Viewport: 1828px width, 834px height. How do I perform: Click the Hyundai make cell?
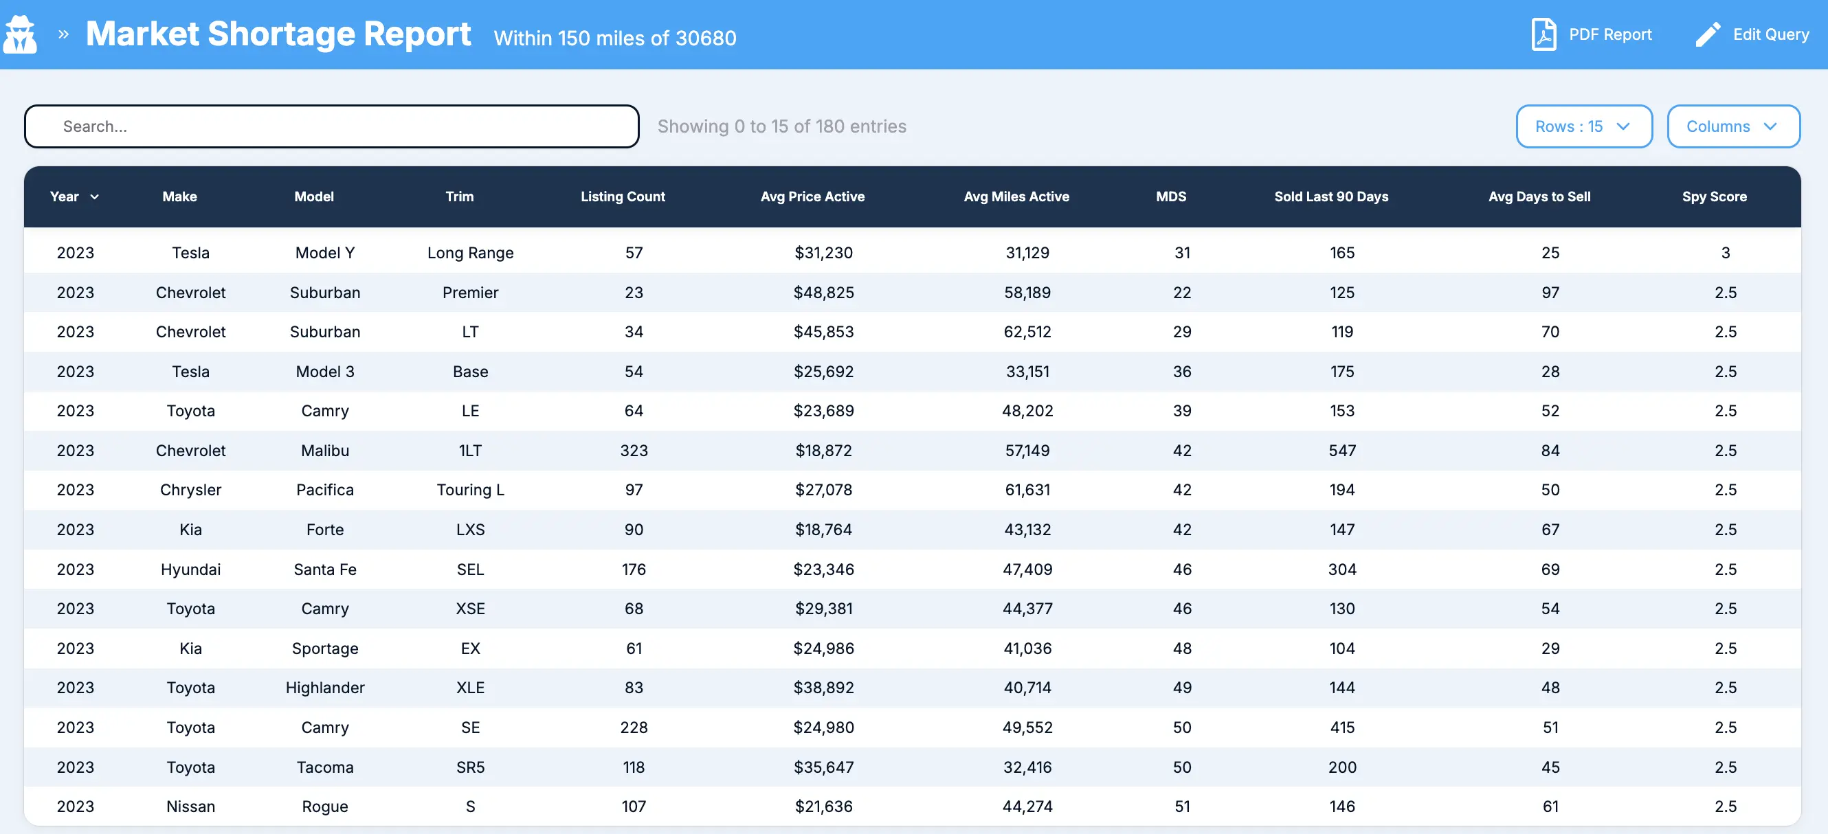(x=190, y=570)
